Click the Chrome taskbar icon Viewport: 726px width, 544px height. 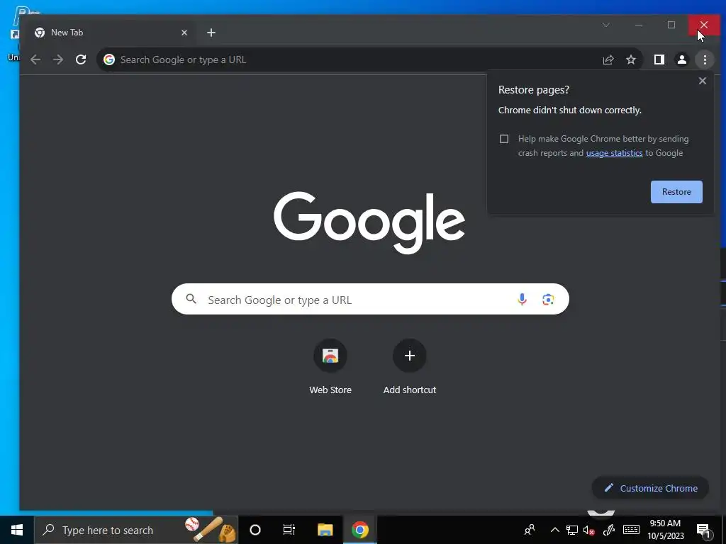(x=359, y=530)
